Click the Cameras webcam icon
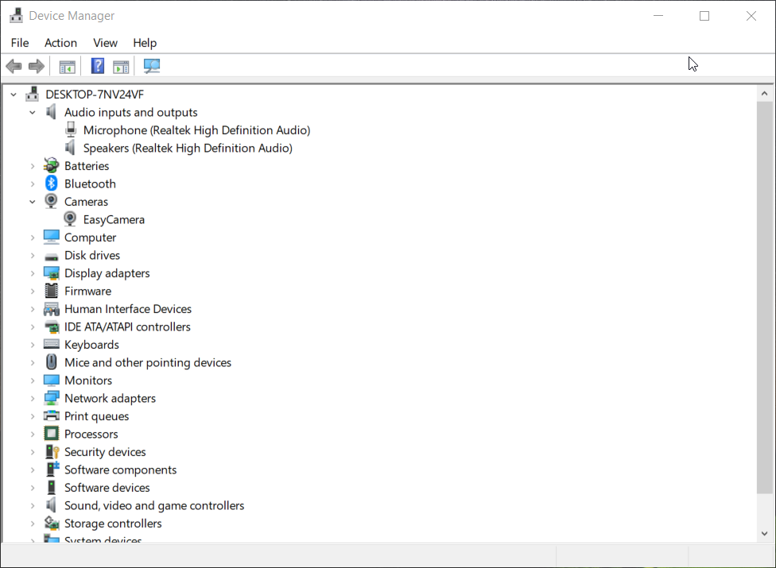 tap(51, 201)
